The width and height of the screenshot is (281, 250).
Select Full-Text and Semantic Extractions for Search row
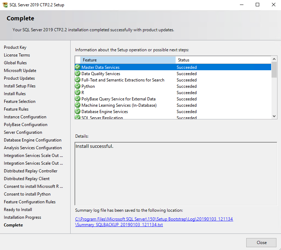coord(173,80)
